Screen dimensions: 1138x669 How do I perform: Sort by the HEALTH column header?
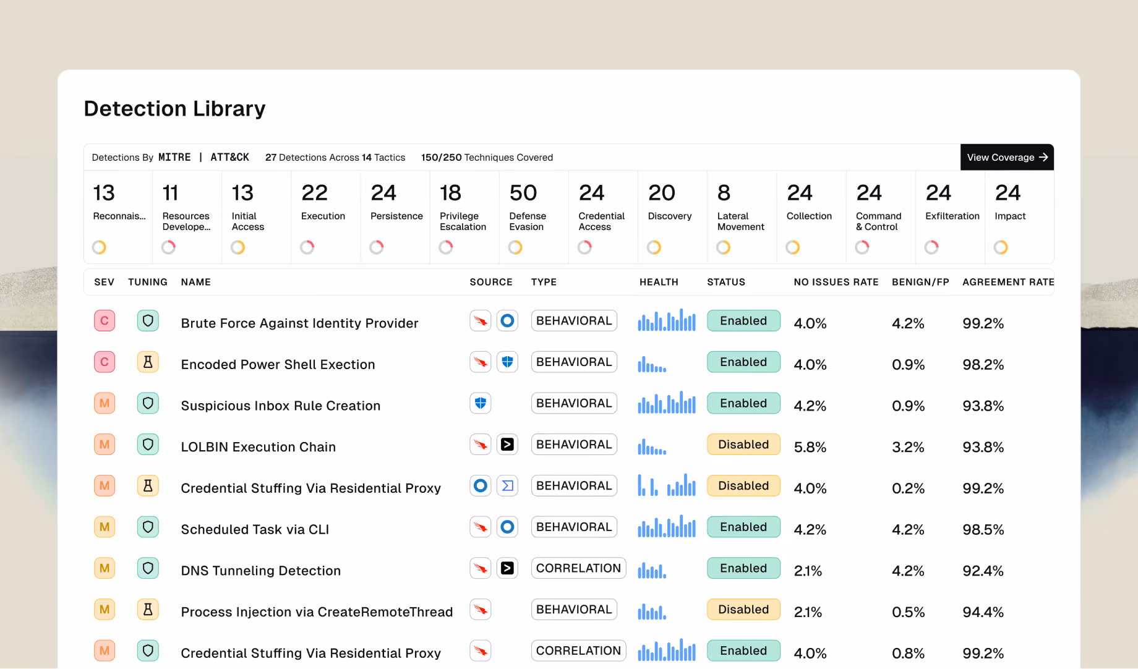click(x=659, y=282)
